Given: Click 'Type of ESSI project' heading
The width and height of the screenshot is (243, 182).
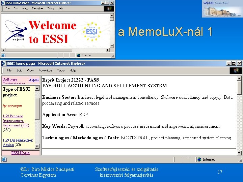Looking at the screenshot, I should (16, 92).
